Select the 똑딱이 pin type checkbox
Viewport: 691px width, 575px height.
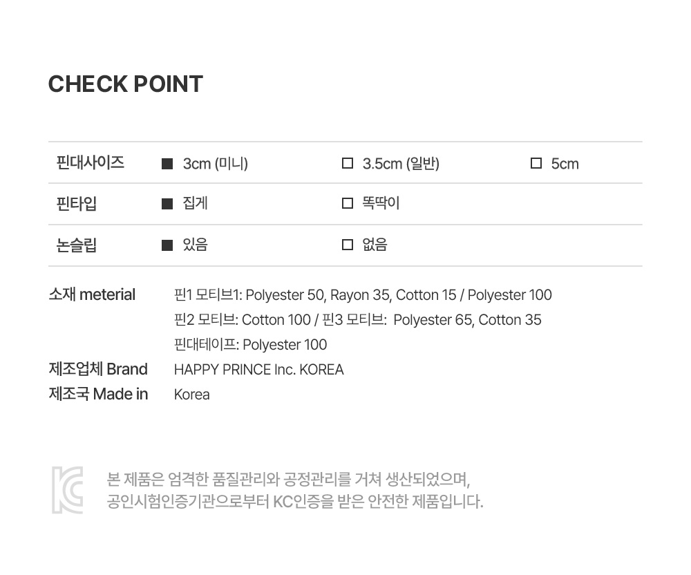coord(348,204)
